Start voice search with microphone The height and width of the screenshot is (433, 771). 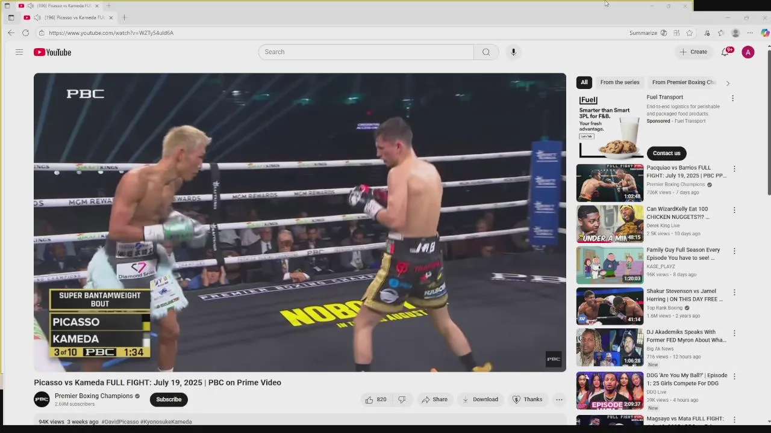(x=513, y=52)
